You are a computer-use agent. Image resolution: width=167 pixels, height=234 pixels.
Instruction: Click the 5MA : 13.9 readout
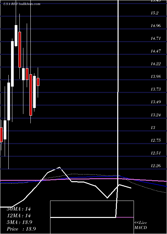click(19, 222)
